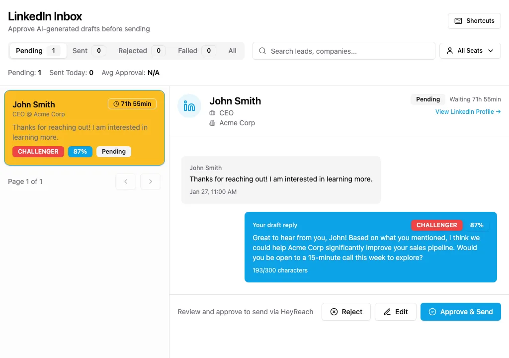Image resolution: width=509 pixels, height=358 pixels.
Task: Switch to the All tab
Action: 233,51
